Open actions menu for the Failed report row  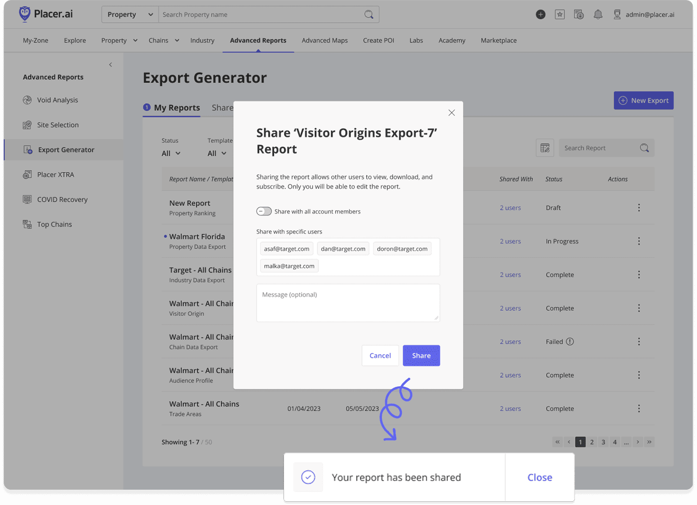(639, 341)
